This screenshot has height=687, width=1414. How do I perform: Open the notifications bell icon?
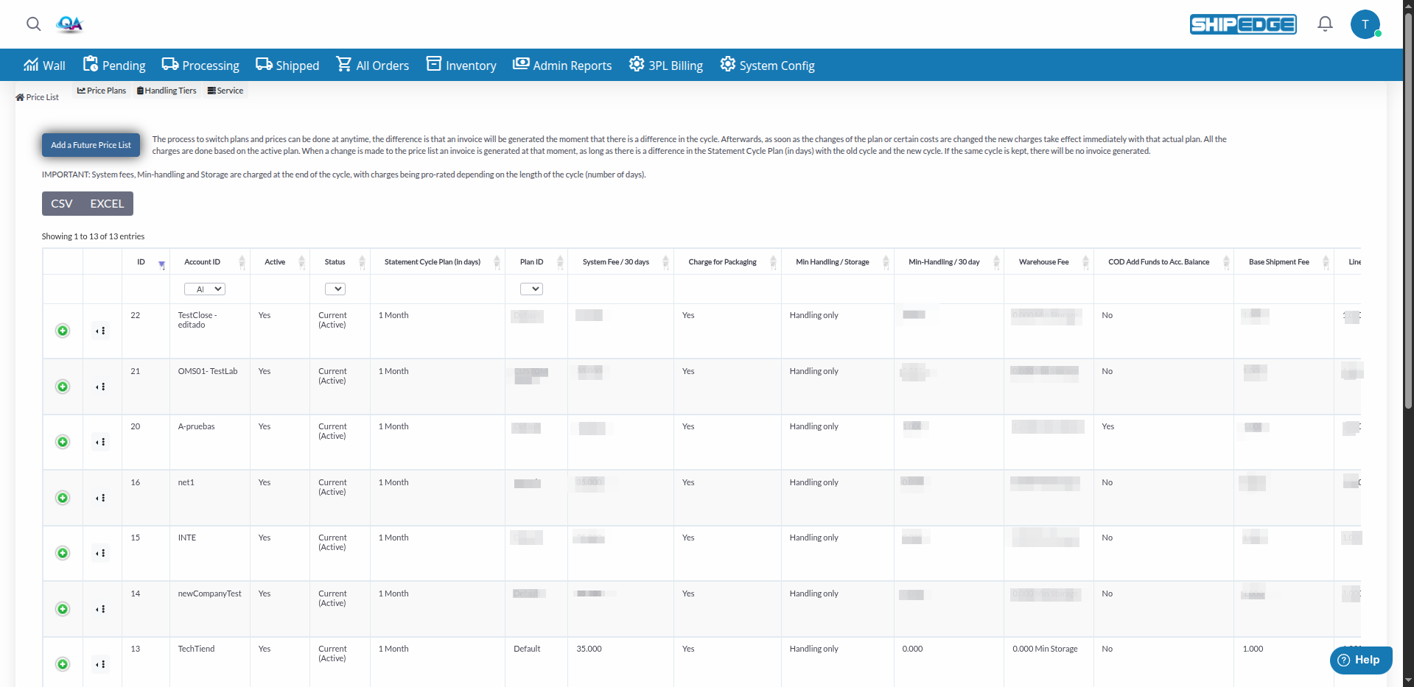1324,24
